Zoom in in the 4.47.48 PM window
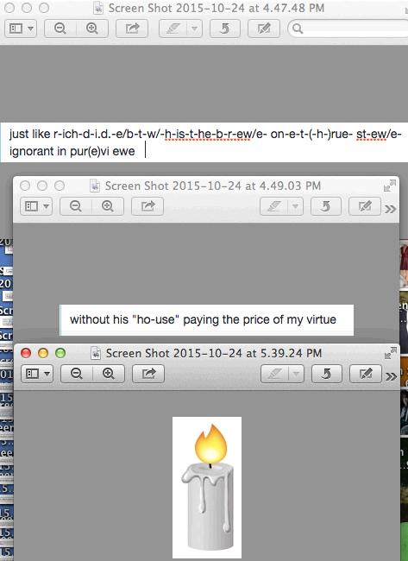Viewport: 408px width, 561px height. coord(92,28)
